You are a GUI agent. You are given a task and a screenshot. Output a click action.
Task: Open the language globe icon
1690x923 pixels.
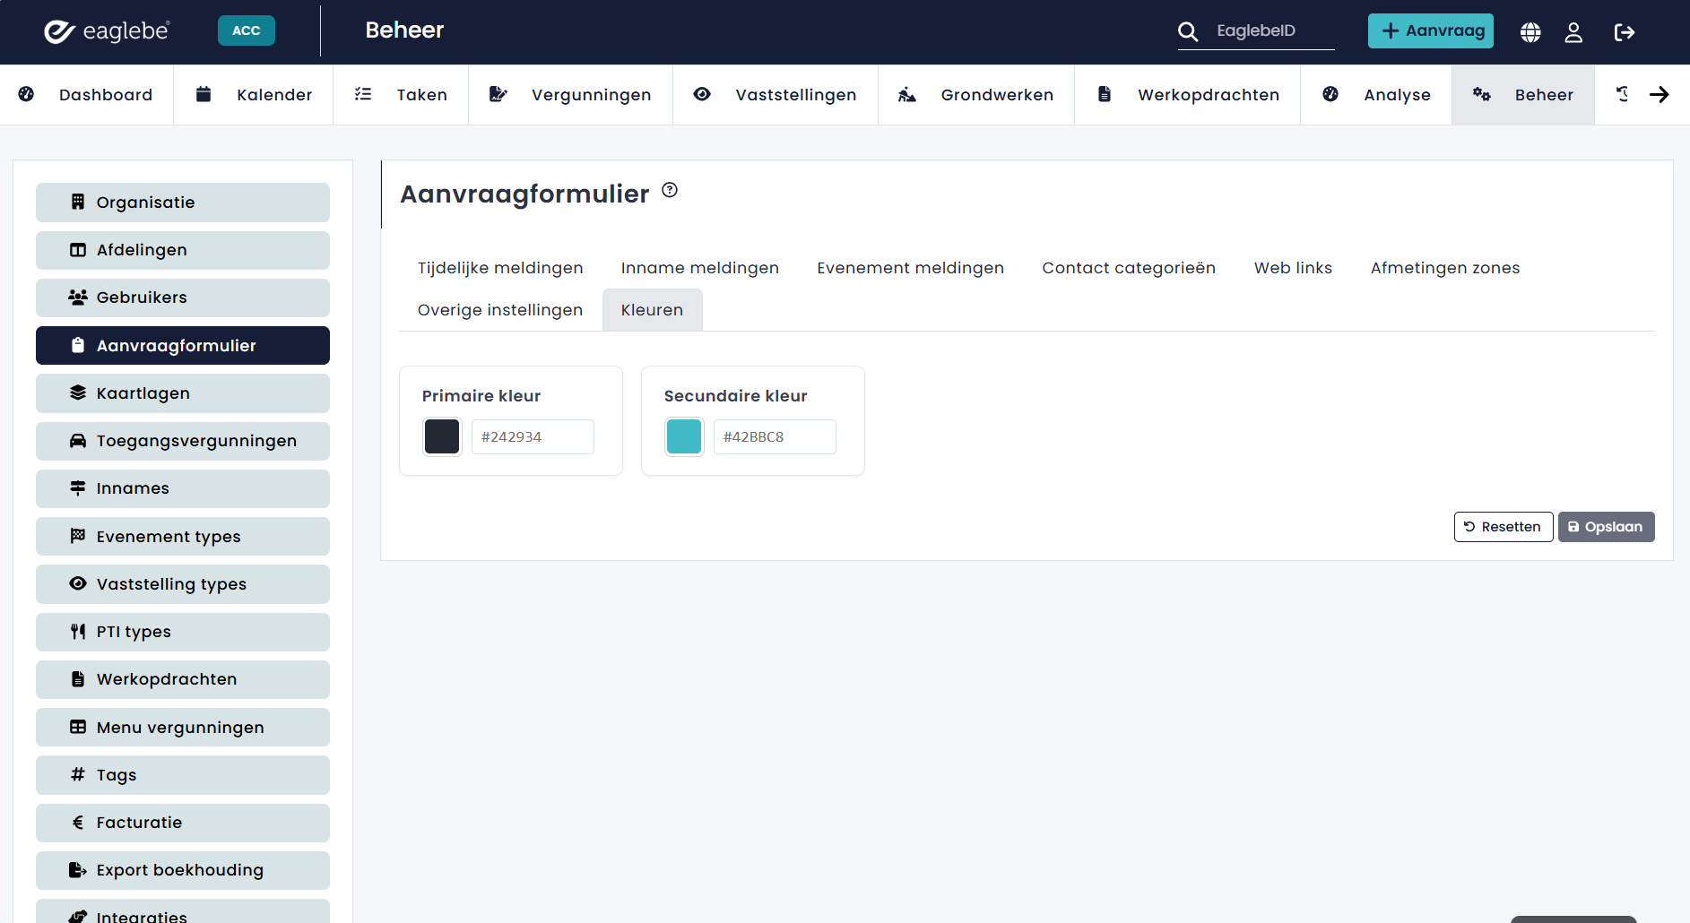click(1530, 32)
